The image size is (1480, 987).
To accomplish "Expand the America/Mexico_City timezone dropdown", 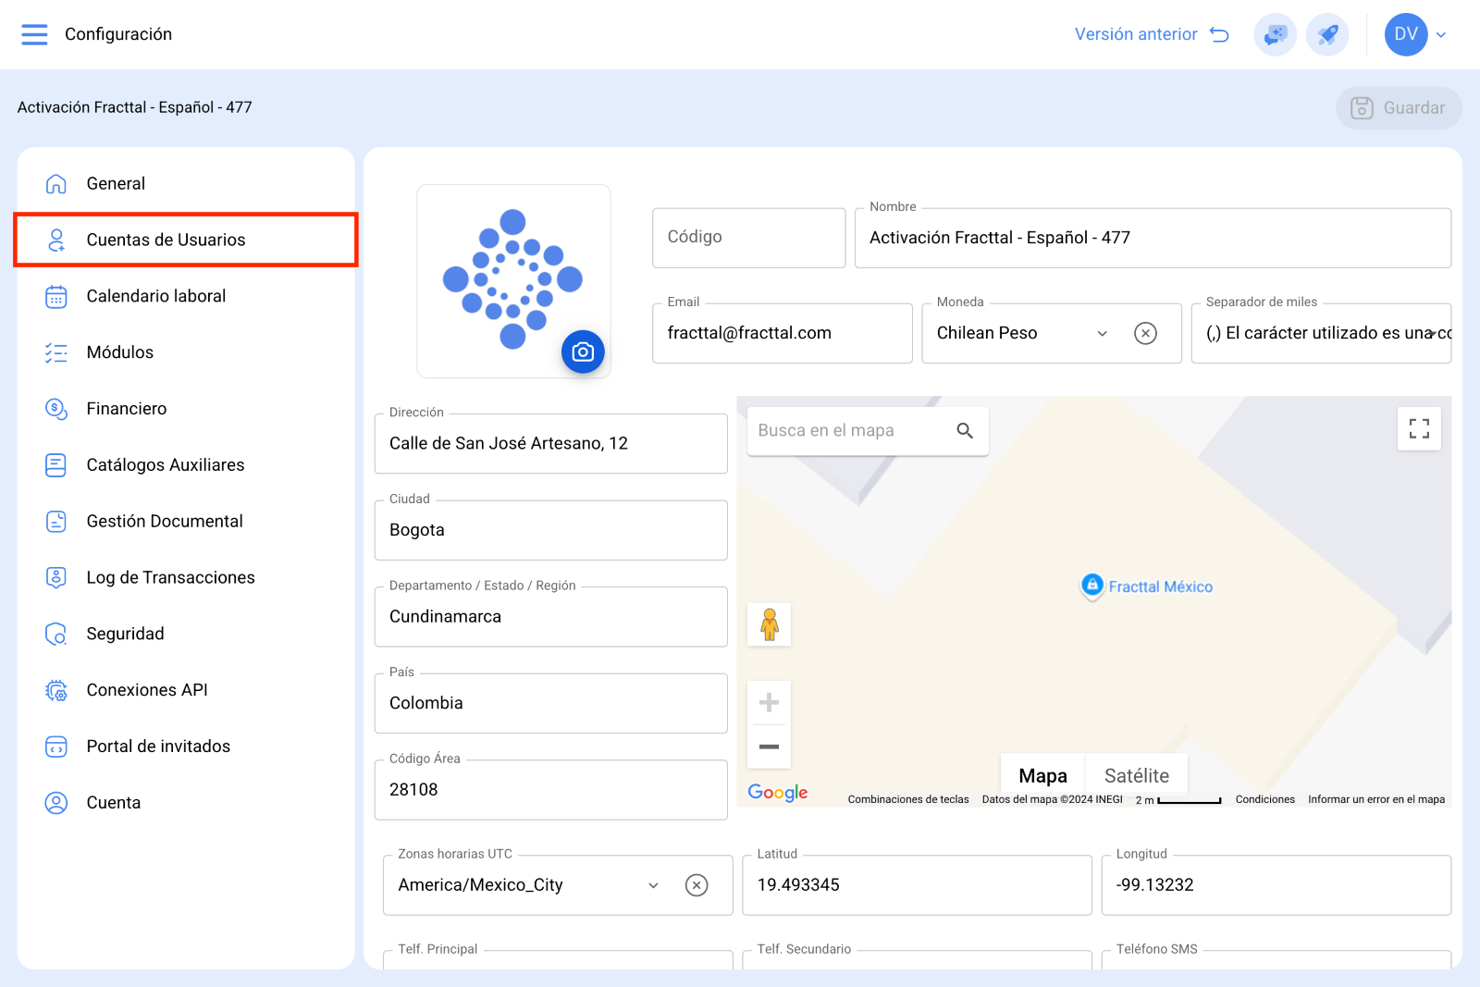I will click(654, 885).
